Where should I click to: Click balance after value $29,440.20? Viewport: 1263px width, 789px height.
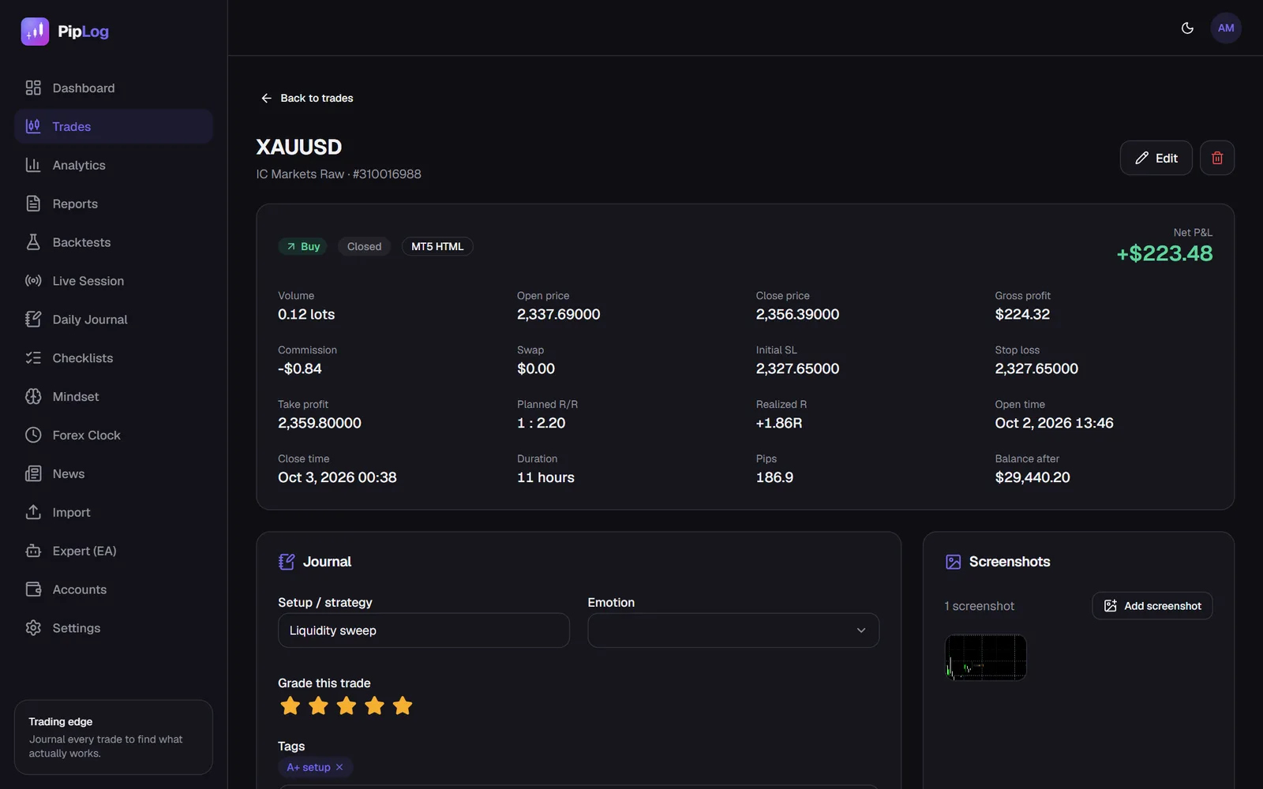point(1033,477)
